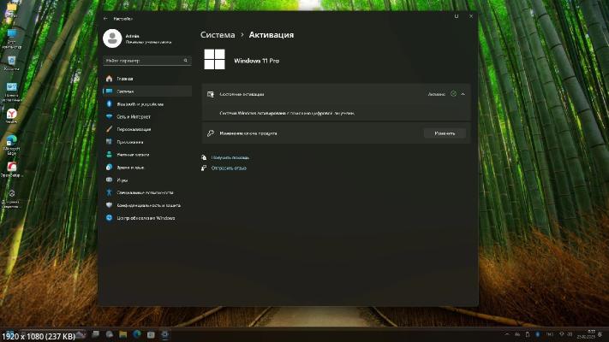Open the Получить помощь link
Viewport: 609px width, 342px height.
[230, 158]
